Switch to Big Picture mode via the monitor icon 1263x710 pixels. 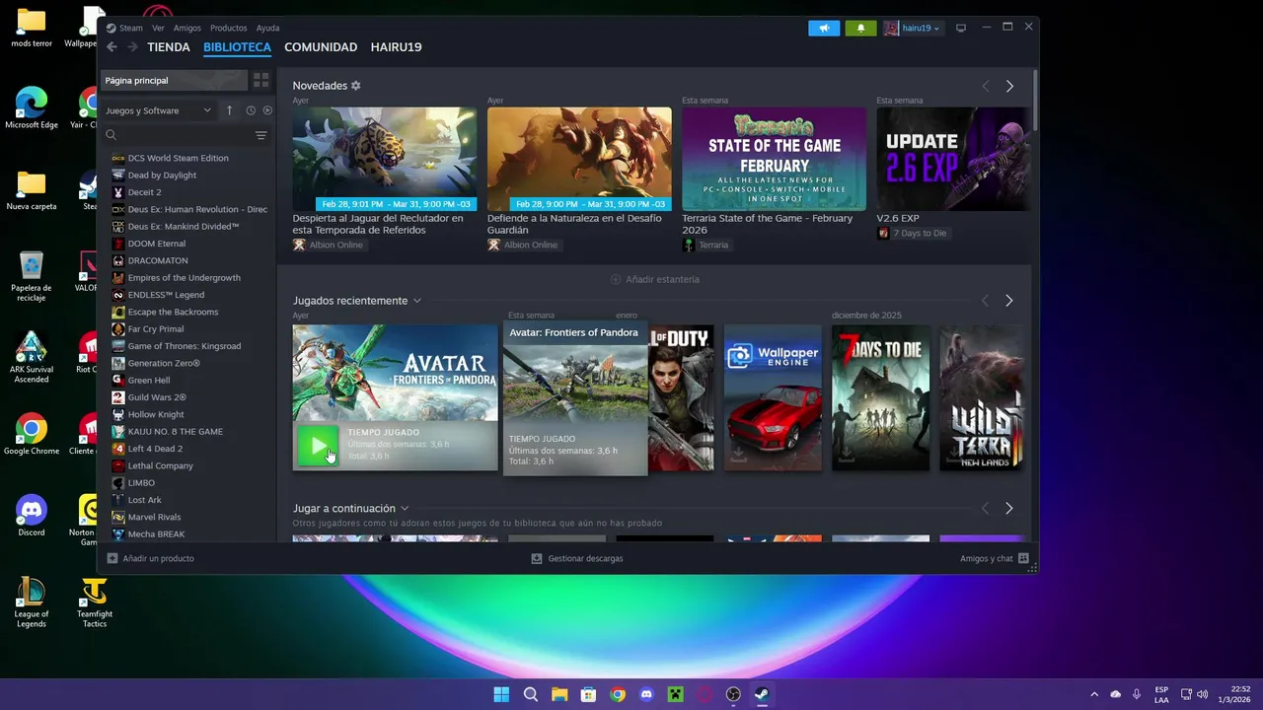pyautogui.click(x=961, y=28)
